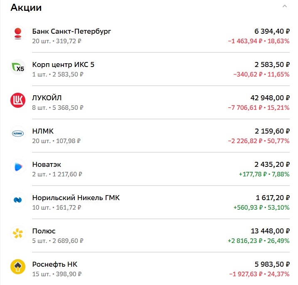The height and width of the screenshot is (285, 298).
Task: Open Норильский Никель ГМК stock name
Action: (x=76, y=198)
